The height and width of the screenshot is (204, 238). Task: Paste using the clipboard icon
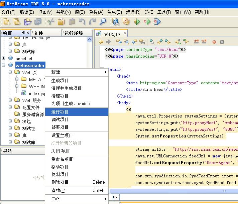[x=72, y=22]
